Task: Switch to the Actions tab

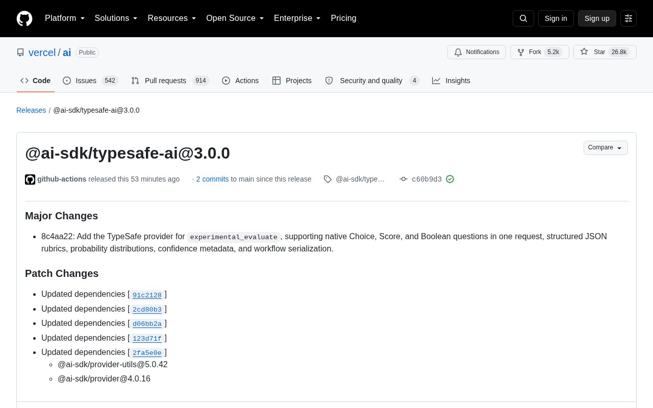Action: point(240,81)
